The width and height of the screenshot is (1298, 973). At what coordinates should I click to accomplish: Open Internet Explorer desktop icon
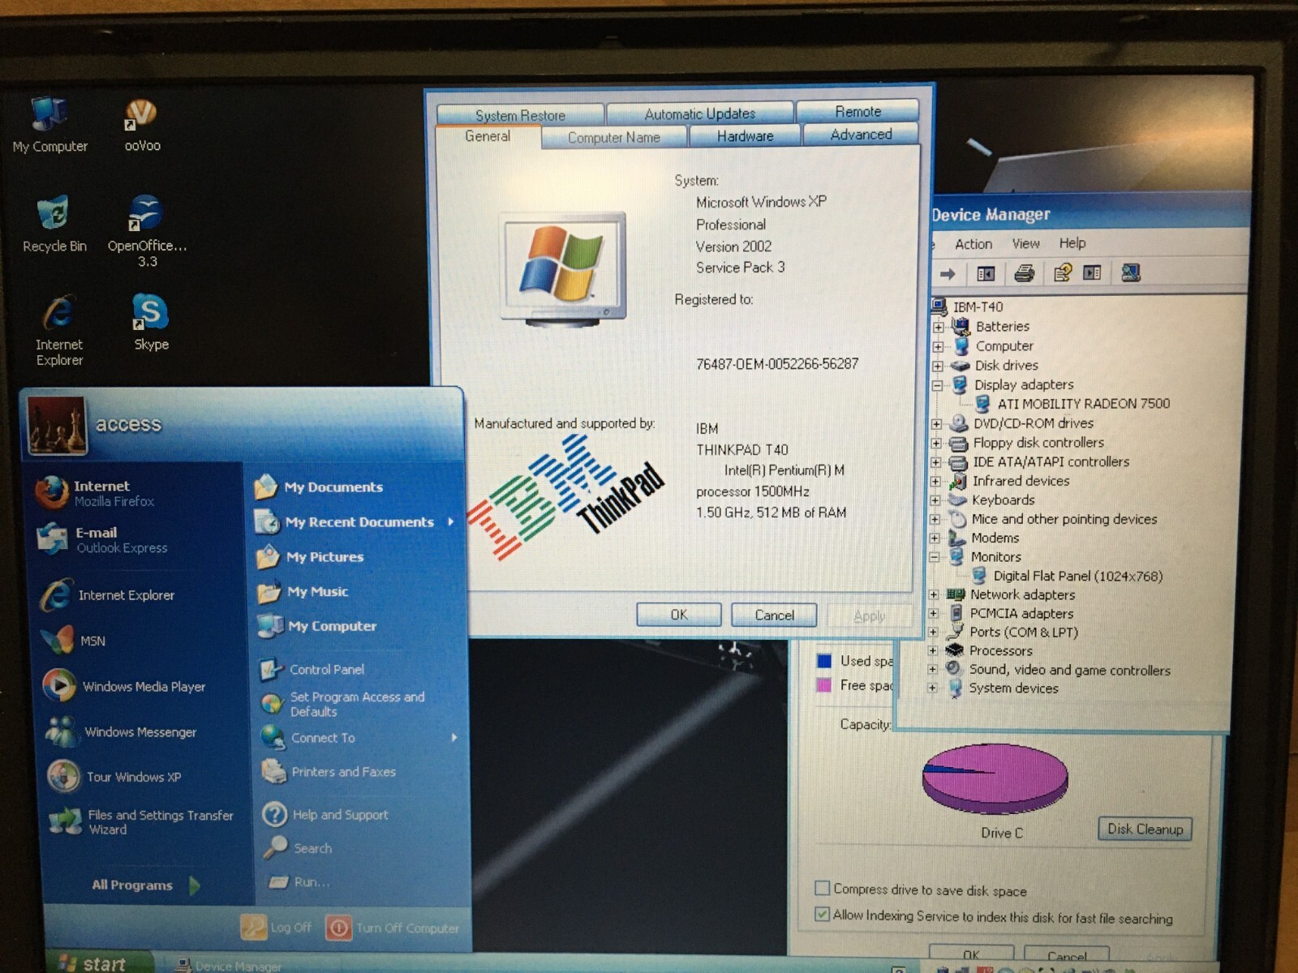tap(59, 331)
